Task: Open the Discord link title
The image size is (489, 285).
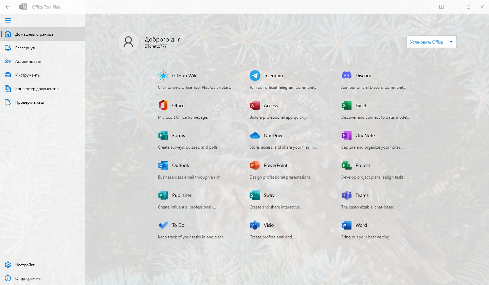Action: coord(363,76)
